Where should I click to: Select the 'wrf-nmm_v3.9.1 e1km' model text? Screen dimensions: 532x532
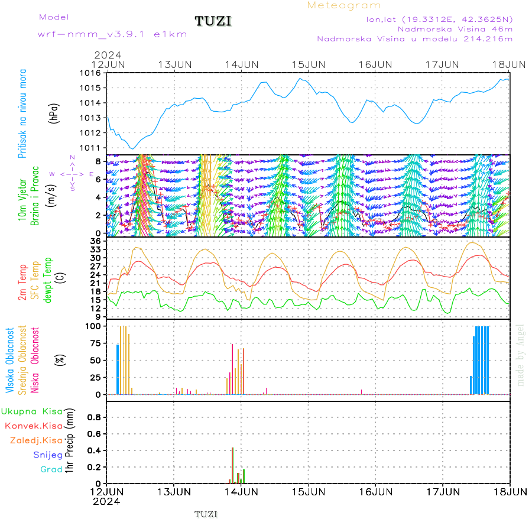[112, 34]
